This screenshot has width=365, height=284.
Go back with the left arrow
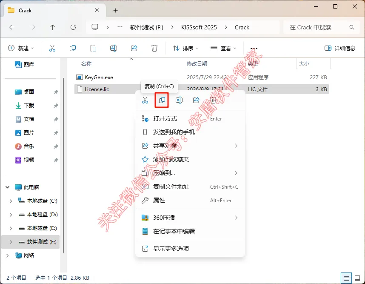12,27
